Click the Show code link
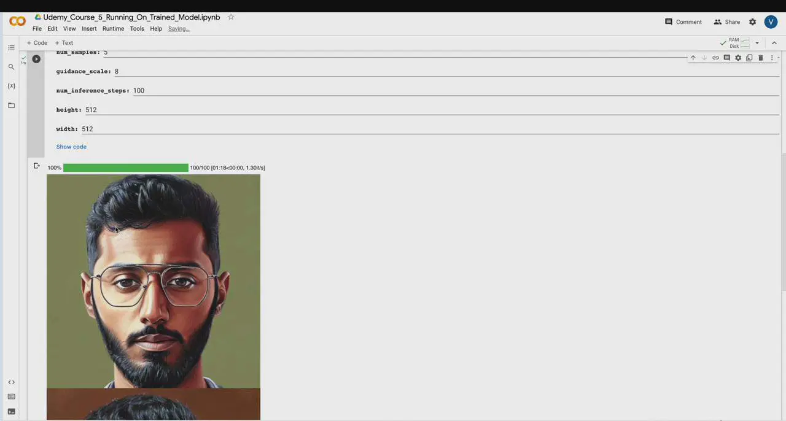Screen dimensions: 786x421 click(x=71, y=147)
